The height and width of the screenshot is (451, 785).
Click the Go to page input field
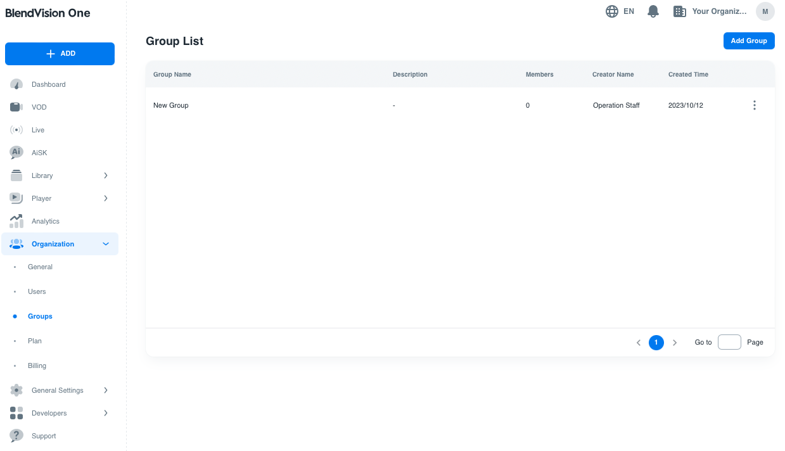[729, 342]
